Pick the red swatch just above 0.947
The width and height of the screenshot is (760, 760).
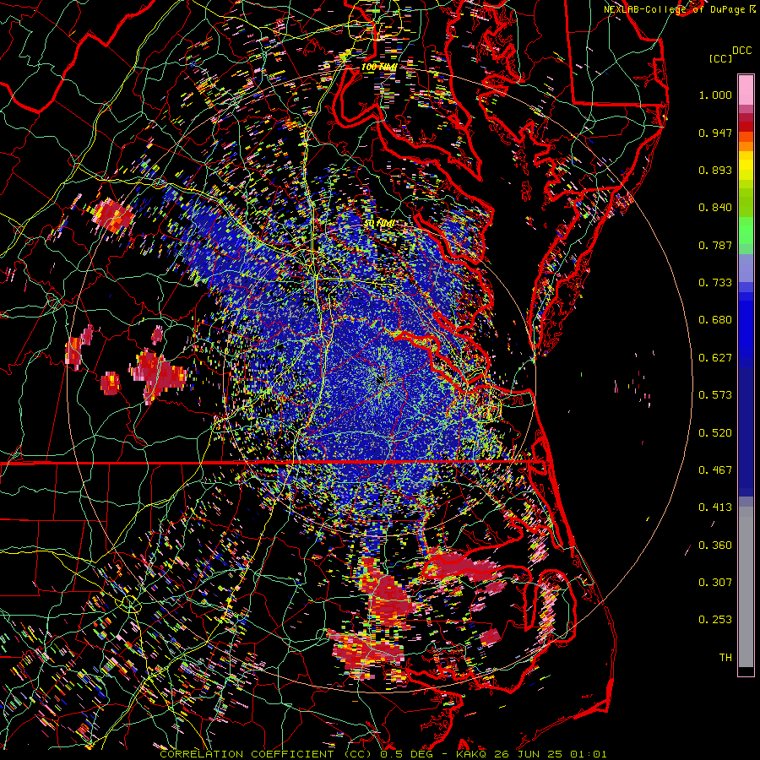[x=746, y=127]
